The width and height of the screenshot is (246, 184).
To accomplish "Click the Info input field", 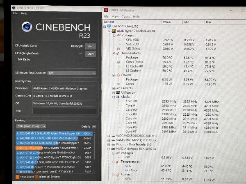I will pos(64,111).
